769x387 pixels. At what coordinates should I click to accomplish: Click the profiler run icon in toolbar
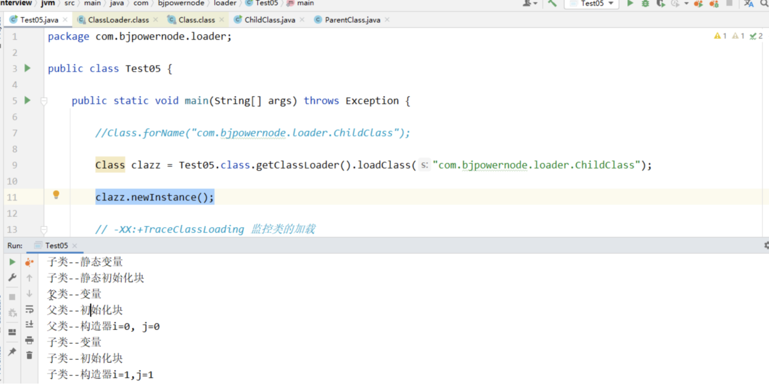click(676, 3)
